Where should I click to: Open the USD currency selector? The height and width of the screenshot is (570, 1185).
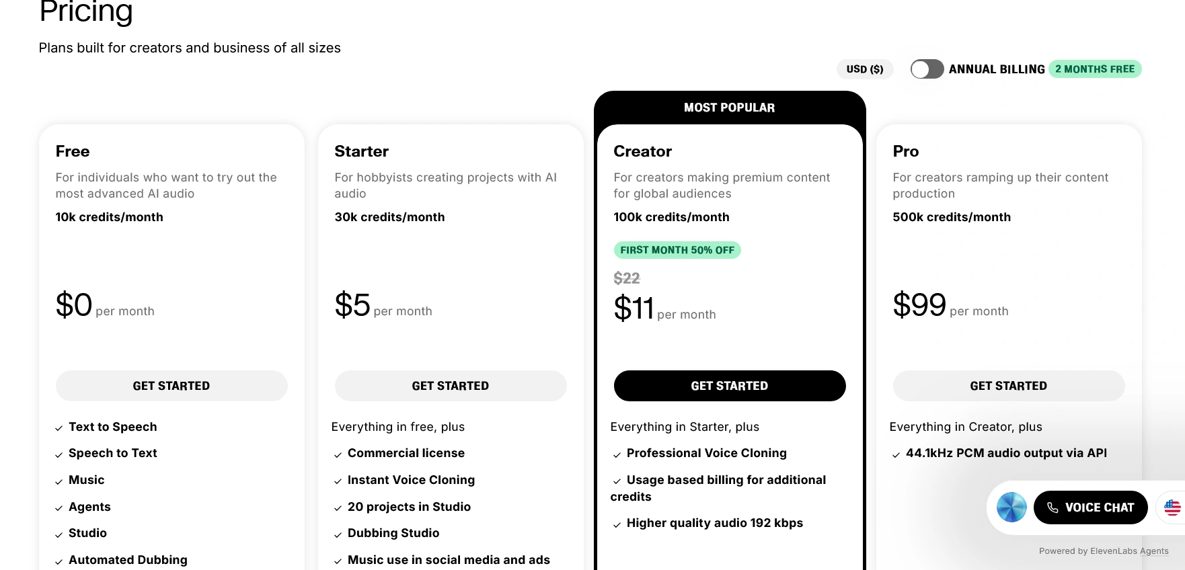pyautogui.click(x=865, y=69)
